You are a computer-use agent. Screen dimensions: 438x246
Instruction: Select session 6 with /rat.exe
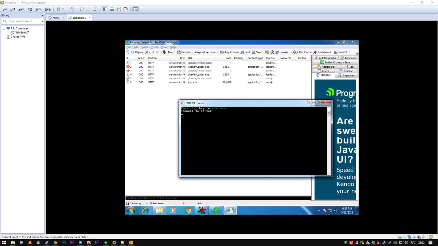pyautogui.click(x=218, y=82)
